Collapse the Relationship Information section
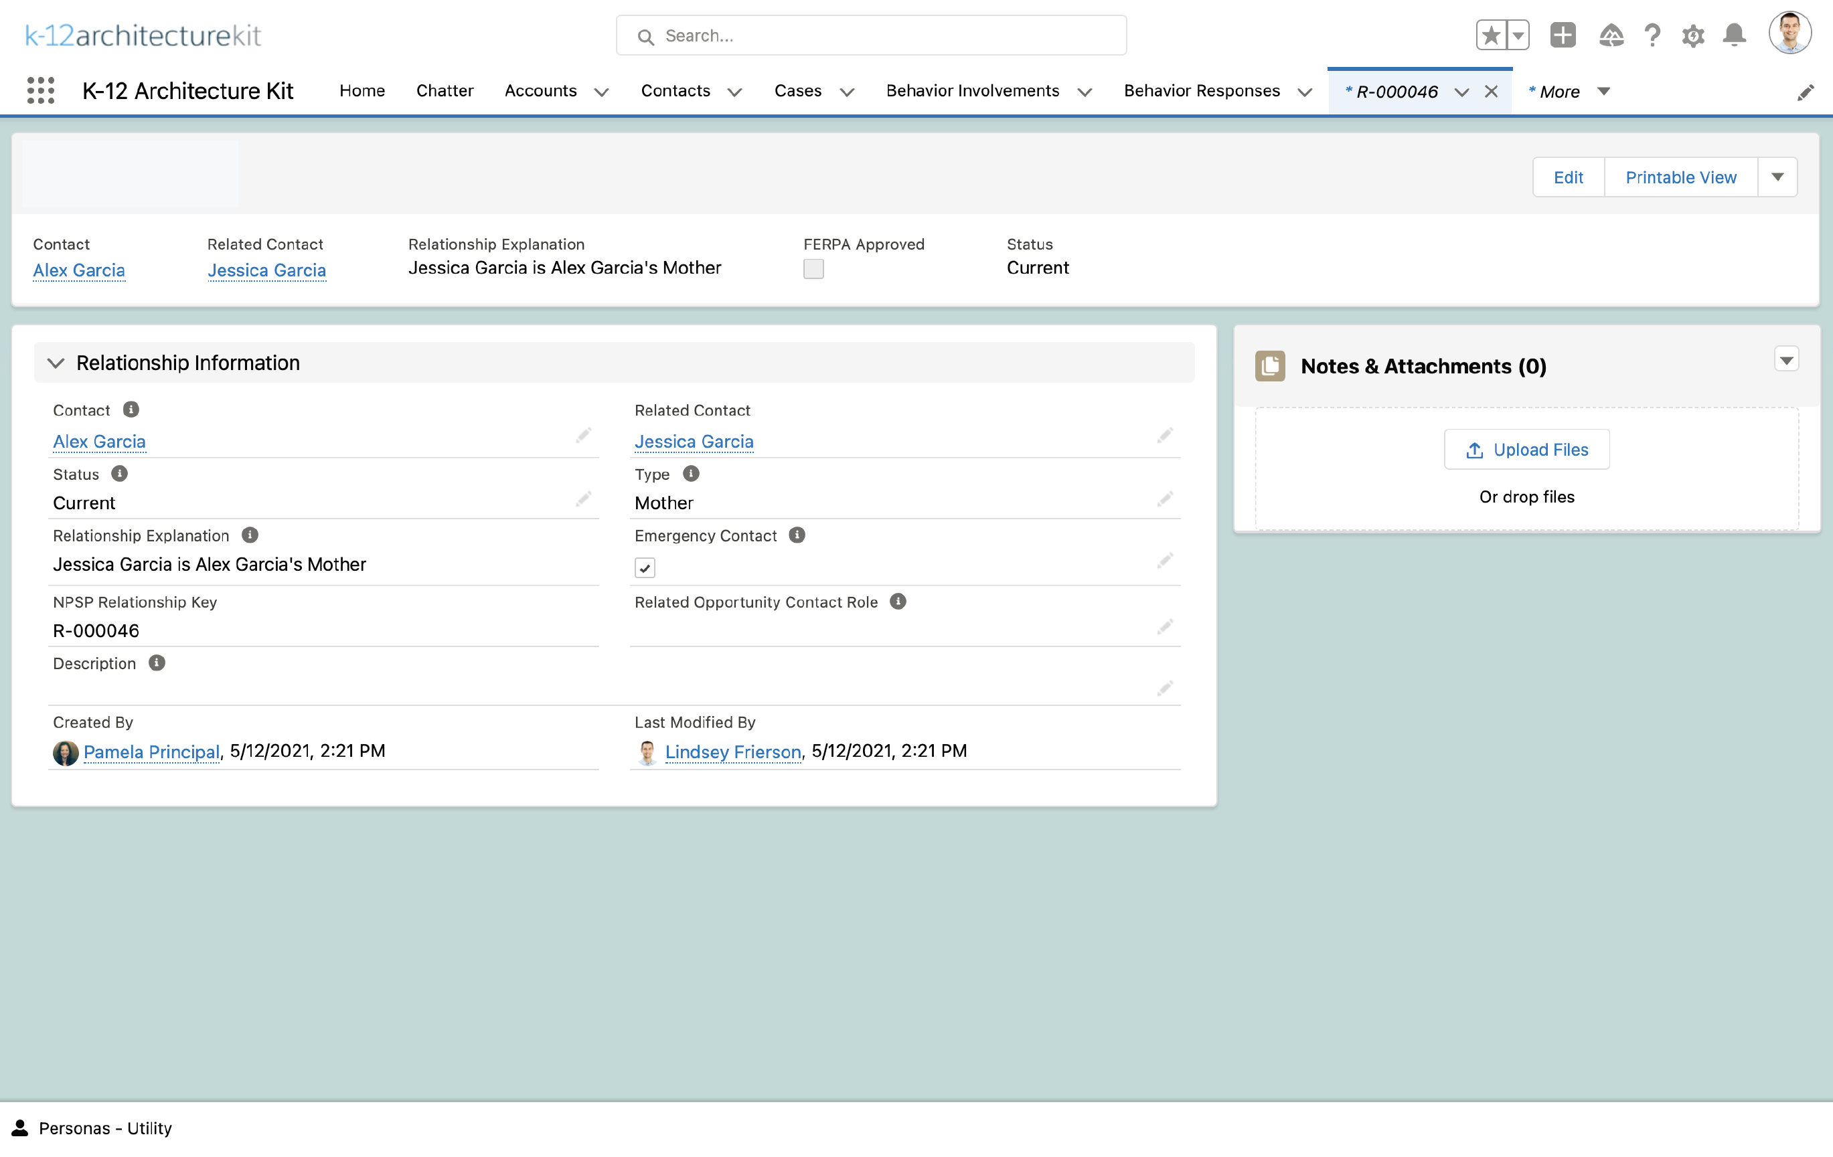The height and width of the screenshot is (1157, 1833). [x=56, y=363]
